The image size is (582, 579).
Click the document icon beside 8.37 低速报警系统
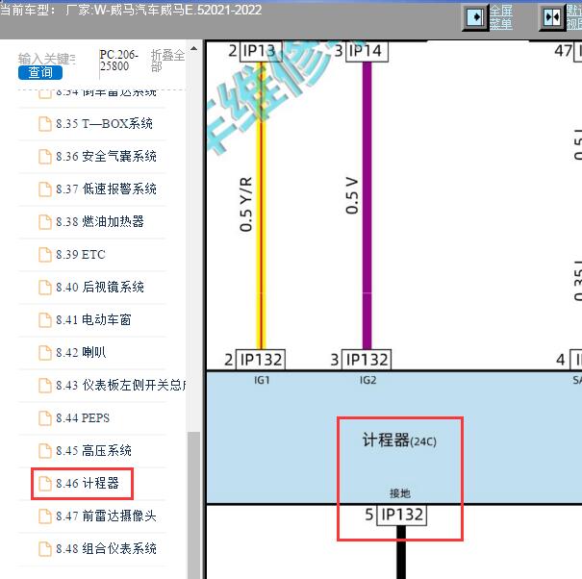(x=45, y=189)
